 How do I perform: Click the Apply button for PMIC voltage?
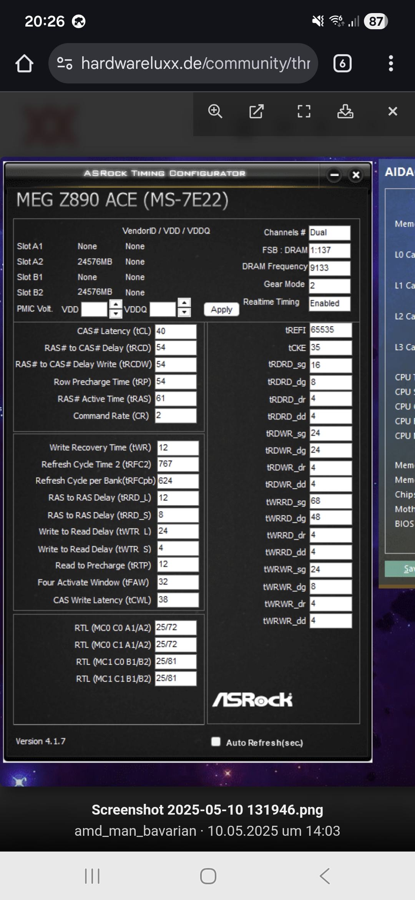coord(222,310)
